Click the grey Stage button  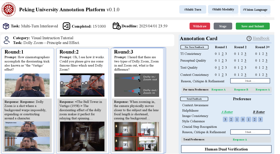[x=223, y=26]
